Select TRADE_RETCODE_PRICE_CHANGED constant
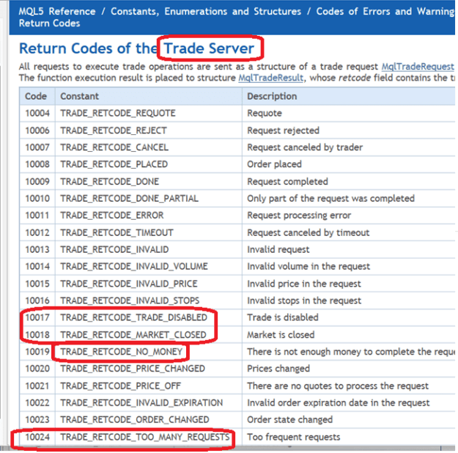The height and width of the screenshot is (453, 458). [133, 369]
